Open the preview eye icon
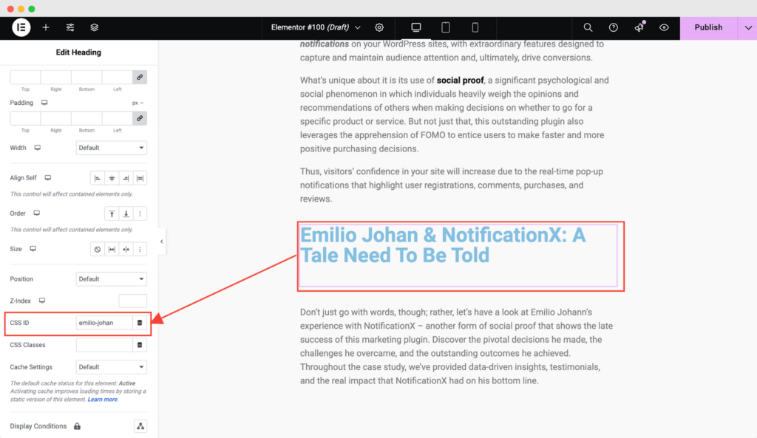Screen dimensions: 757x438 [664, 27]
